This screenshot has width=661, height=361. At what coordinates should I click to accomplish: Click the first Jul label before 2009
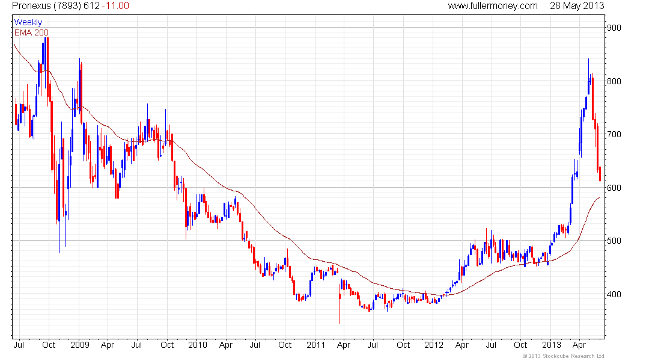(x=19, y=345)
